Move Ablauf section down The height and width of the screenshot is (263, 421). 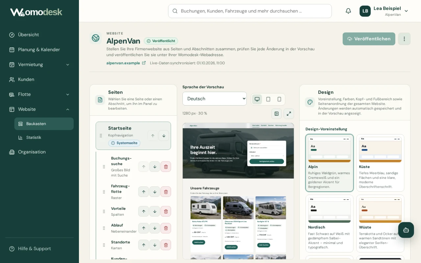[x=155, y=228]
